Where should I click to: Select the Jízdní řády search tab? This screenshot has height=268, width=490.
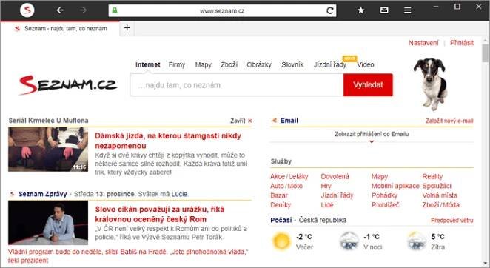(x=330, y=64)
